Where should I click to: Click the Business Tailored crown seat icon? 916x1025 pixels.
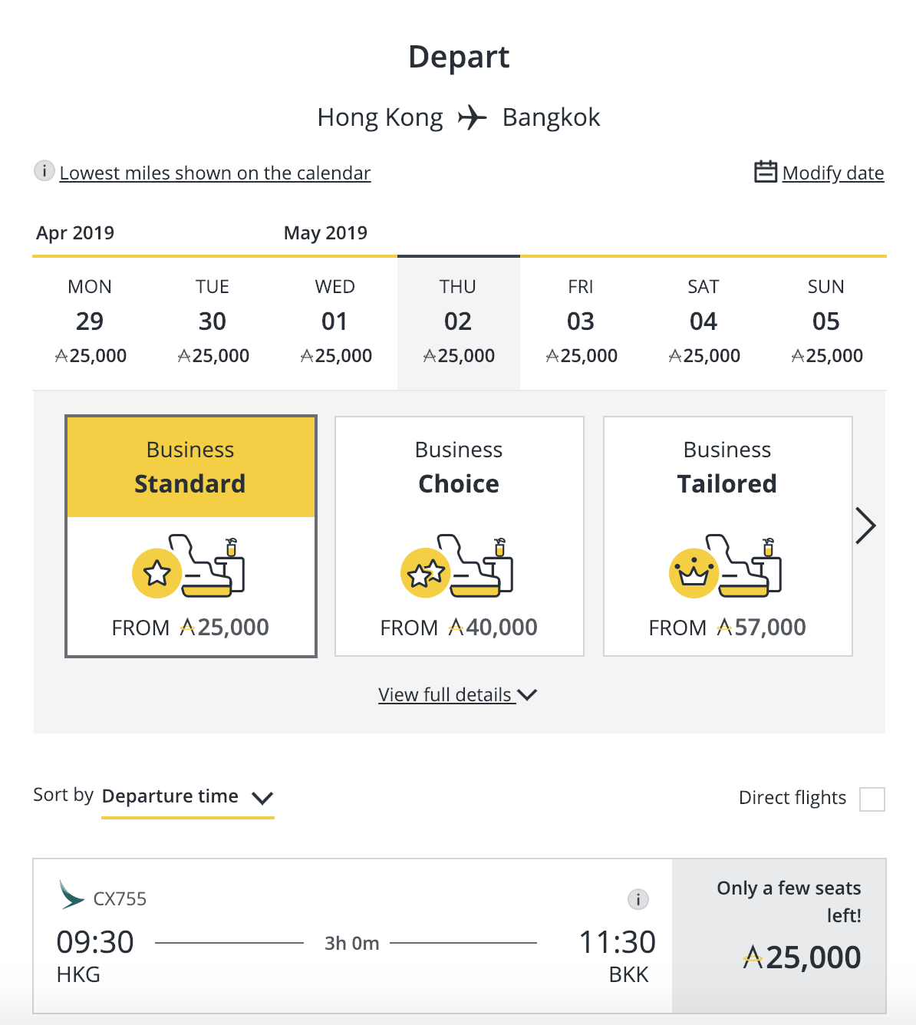click(x=726, y=566)
